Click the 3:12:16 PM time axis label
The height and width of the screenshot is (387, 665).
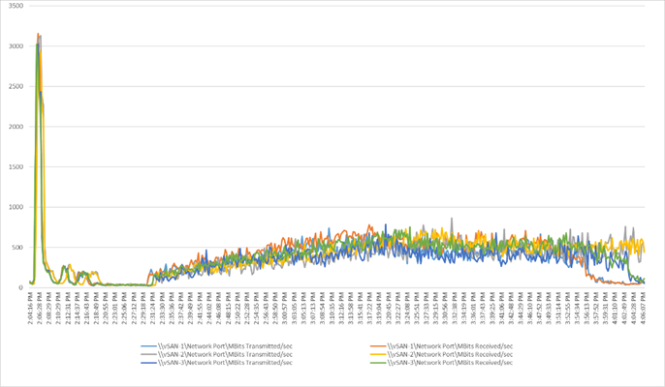click(340, 308)
